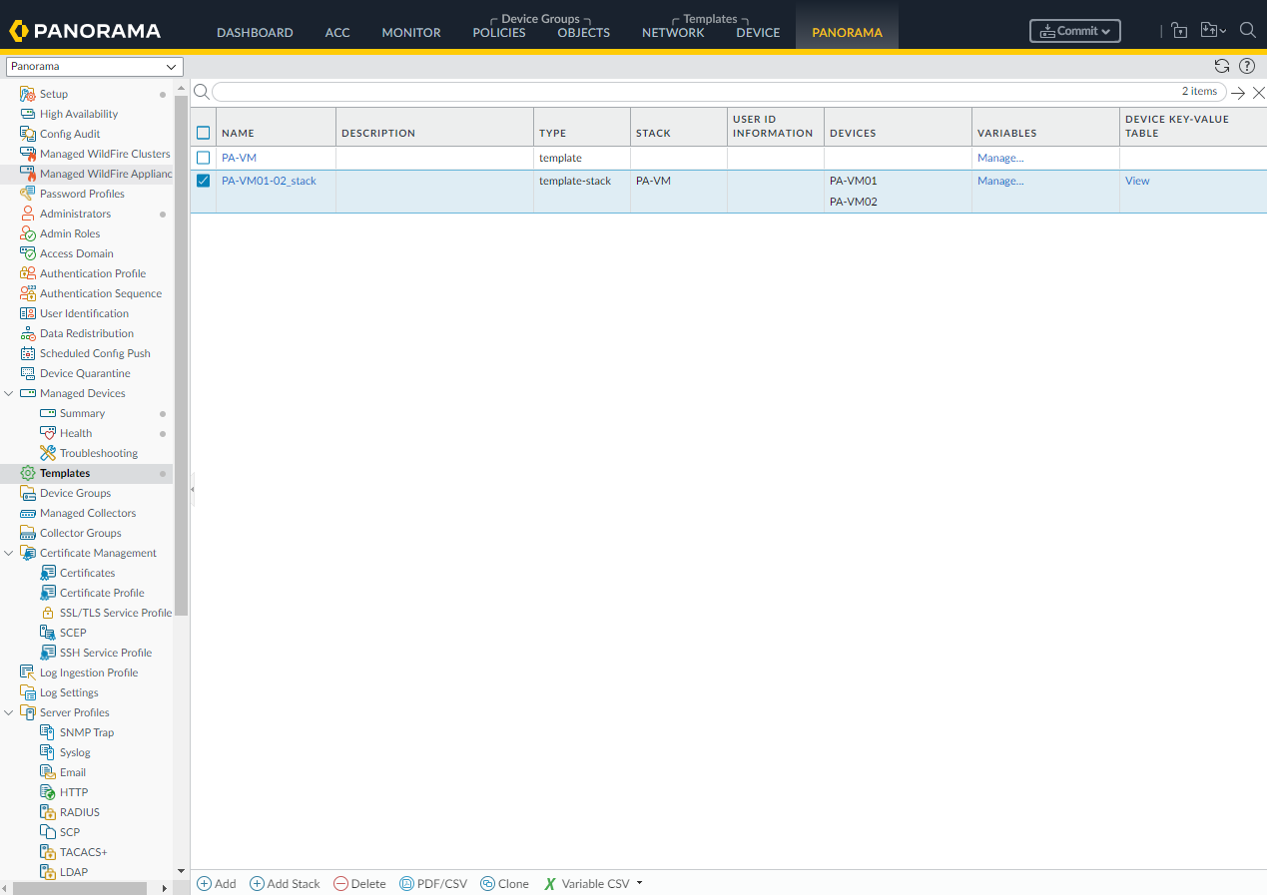Open the Panorama context dropdown
Image resolution: width=1267 pixels, height=895 pixels.
pyautogui.click(x=95, y=67)
